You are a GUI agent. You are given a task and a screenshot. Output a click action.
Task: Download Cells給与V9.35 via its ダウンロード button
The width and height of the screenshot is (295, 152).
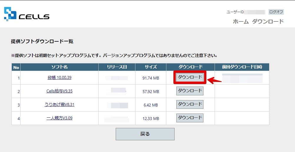click(190, 91)
